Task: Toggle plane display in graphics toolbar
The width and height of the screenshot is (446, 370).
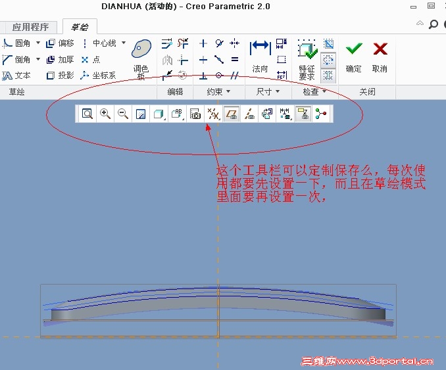Action: point(232,114)
